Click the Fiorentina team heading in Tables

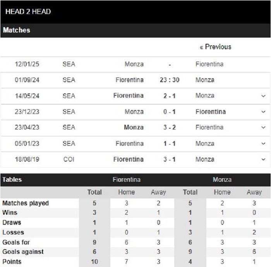127,180
